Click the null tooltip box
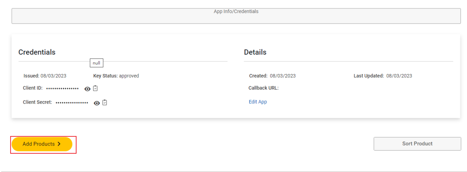The height and width of the screenshot is (172, 467). coord(96,63)
